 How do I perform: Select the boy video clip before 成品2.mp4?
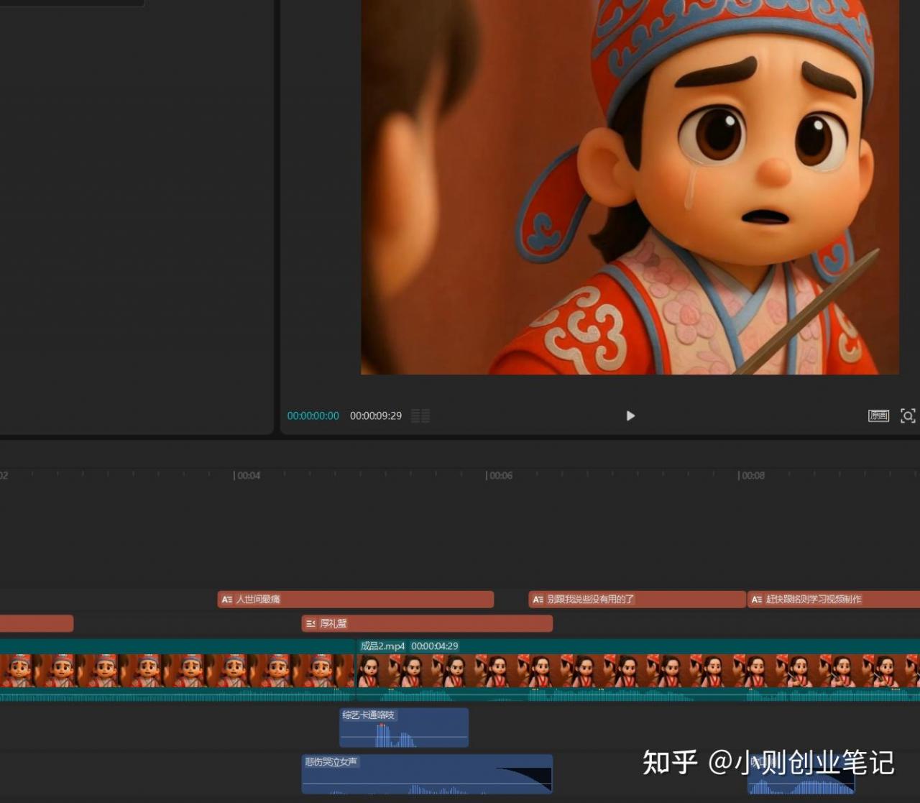178,670
